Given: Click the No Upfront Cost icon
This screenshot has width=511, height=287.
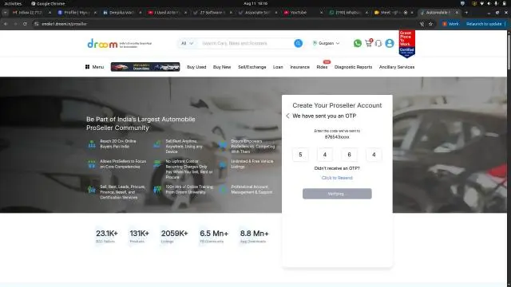Looking at the screenshot, I should [x=157, y=163].
